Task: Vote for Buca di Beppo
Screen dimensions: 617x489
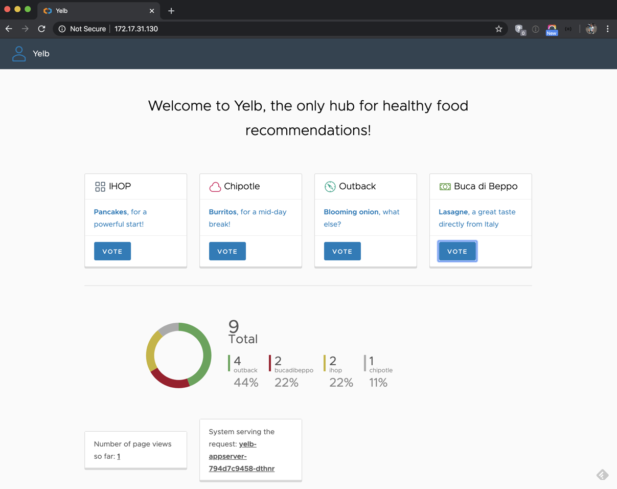Action: coord(458,251)
